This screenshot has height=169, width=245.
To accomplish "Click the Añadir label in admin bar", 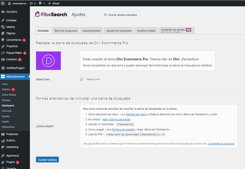I will (x=56, y=4).
